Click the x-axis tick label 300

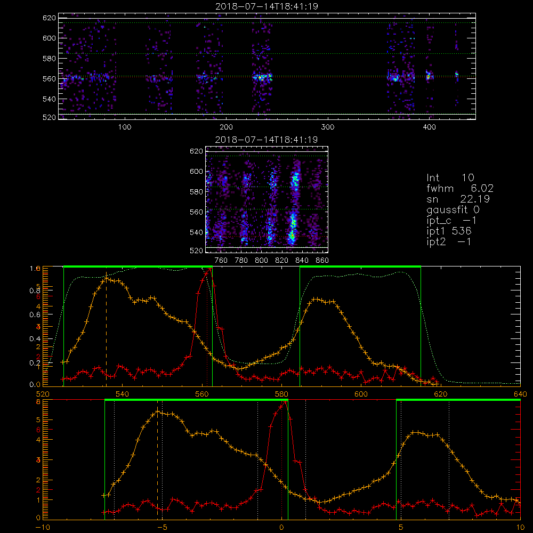pyautogui.click(x=328, y=127)
